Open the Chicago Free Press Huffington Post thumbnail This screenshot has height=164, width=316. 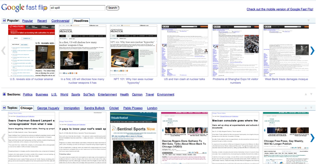click(x=286, y=138)
